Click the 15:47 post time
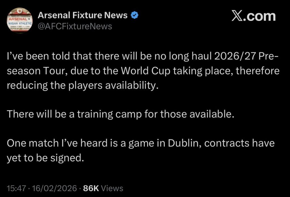Viewport: 290px width, 197px height. point(17,188)
